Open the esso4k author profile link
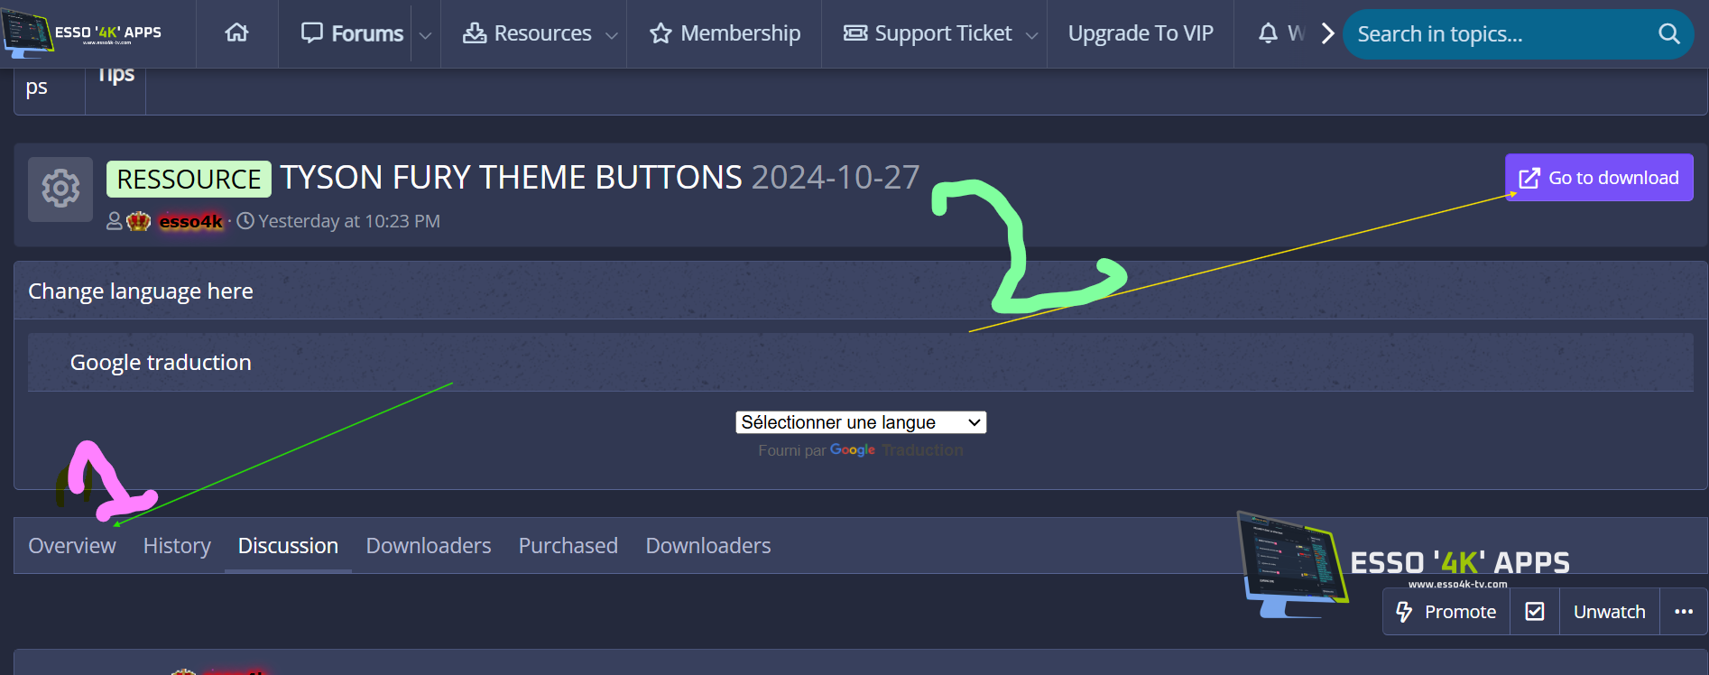1709x675 pixels. [190, 221]
